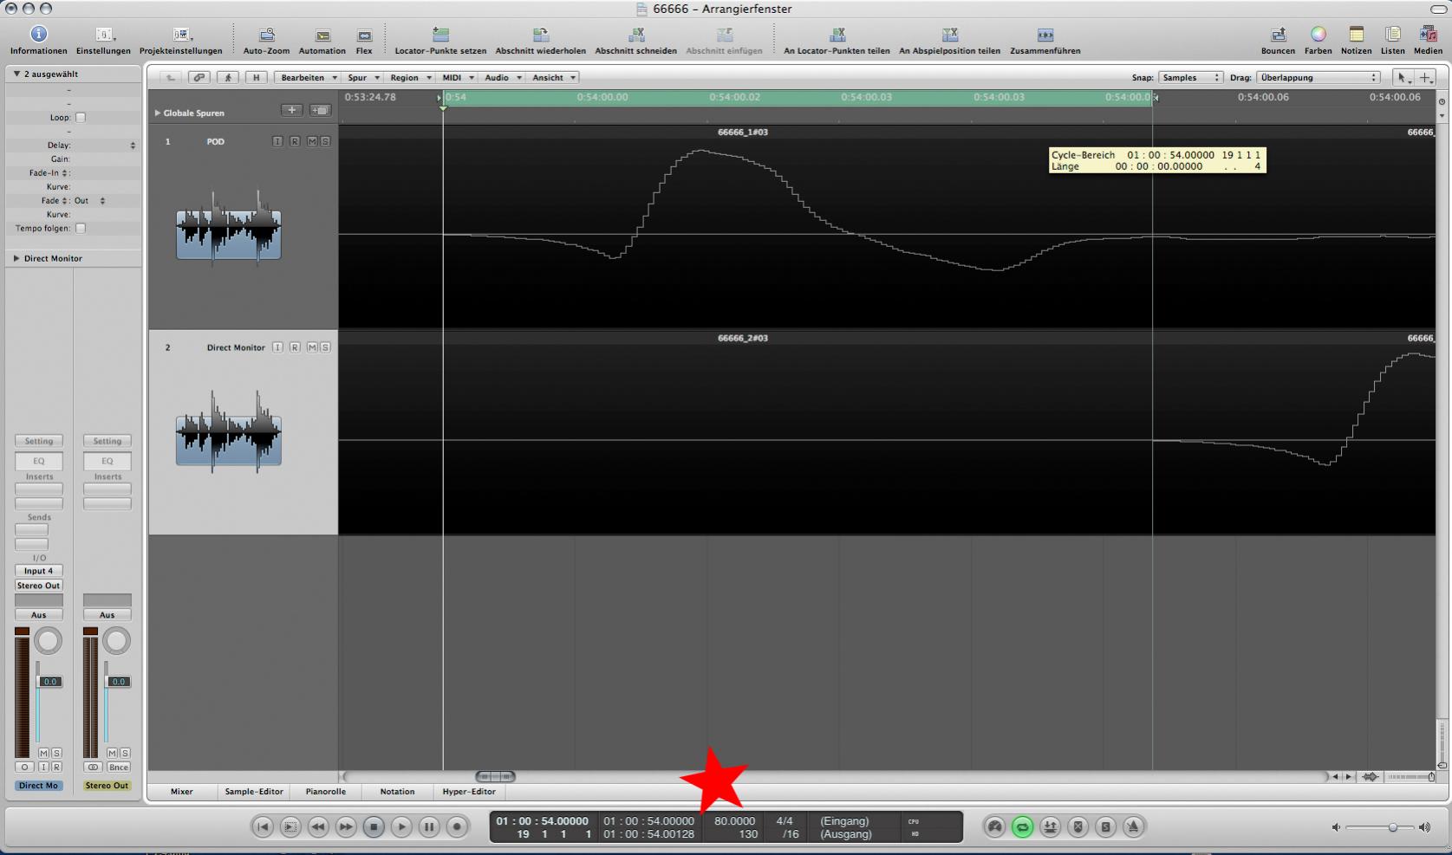Toggle the Tempo folgen checkbox

click(x=81, y=228)
